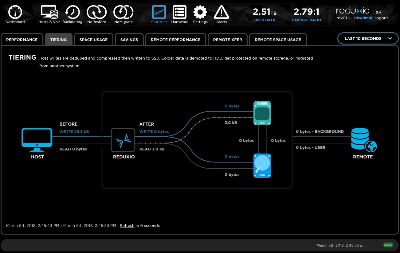Click the AFTER heading
This screenshot has width=400, height=253.
point(147,124)
